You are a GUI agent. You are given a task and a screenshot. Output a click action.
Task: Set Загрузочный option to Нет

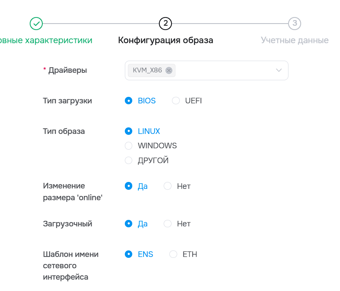coord(168,224)
